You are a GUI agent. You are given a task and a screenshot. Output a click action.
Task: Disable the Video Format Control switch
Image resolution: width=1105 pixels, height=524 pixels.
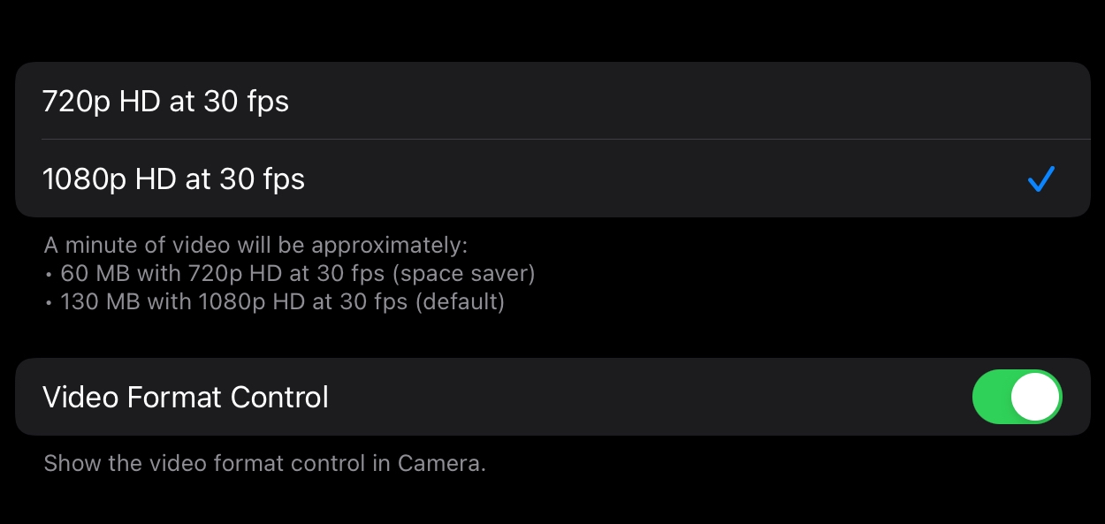[x=1017, y=397]
